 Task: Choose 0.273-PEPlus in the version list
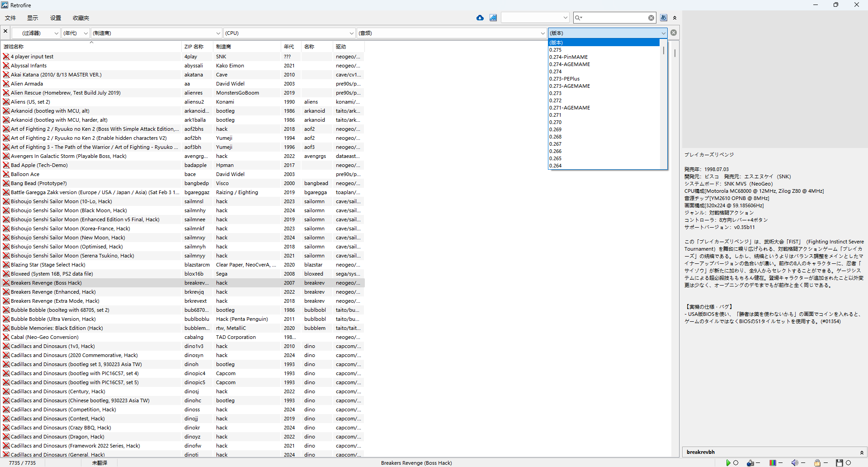point(604,79)
